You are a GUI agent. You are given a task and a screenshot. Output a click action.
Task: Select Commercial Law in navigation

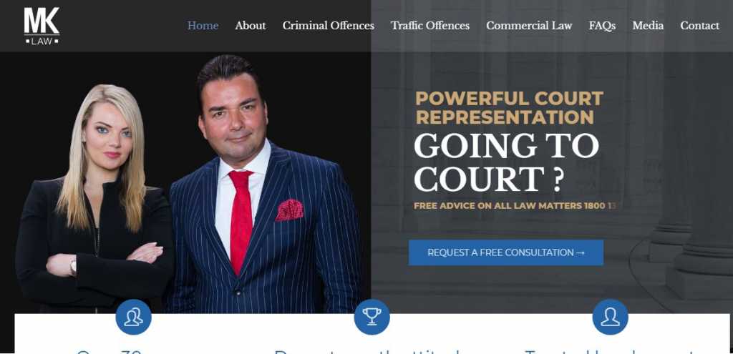[x=529, y=26]
